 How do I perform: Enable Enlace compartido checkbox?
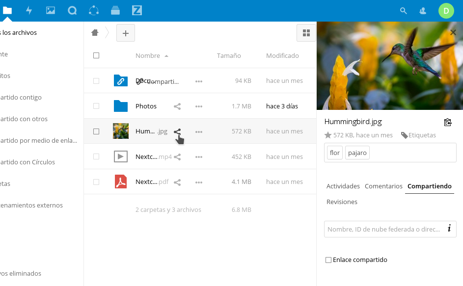pyautogui.click(x=328, y=260)
